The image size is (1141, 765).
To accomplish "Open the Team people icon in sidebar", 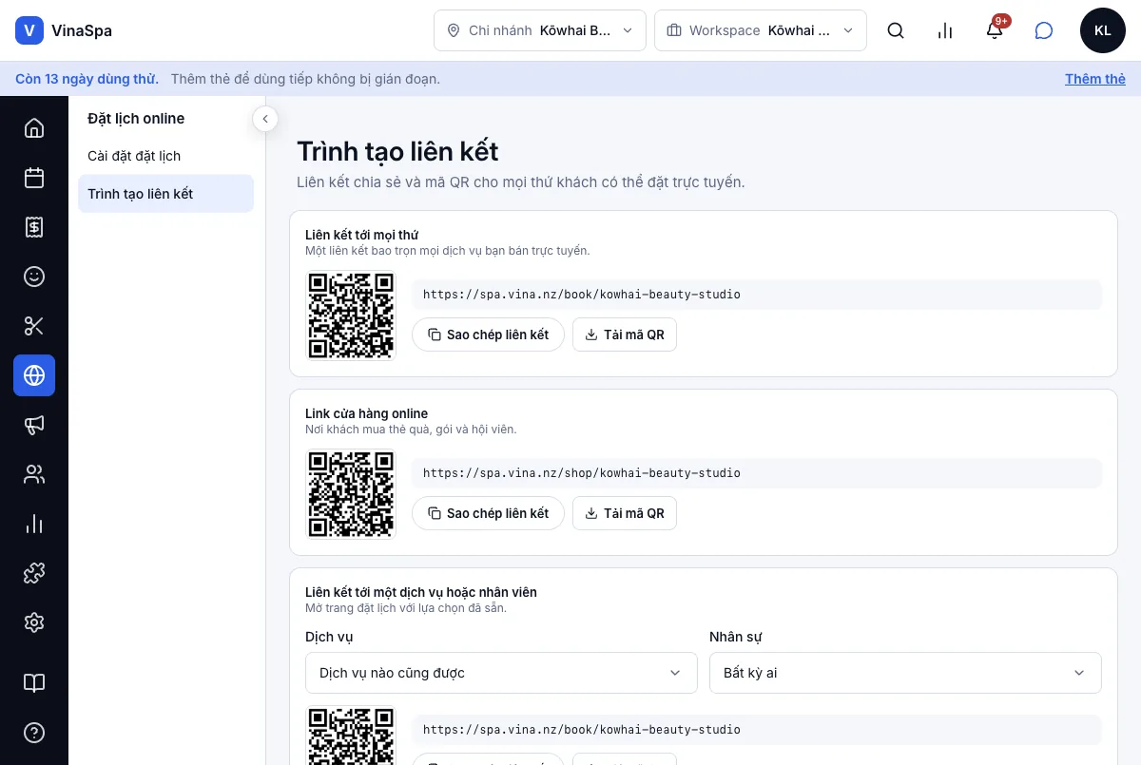I will coord(34,473).
